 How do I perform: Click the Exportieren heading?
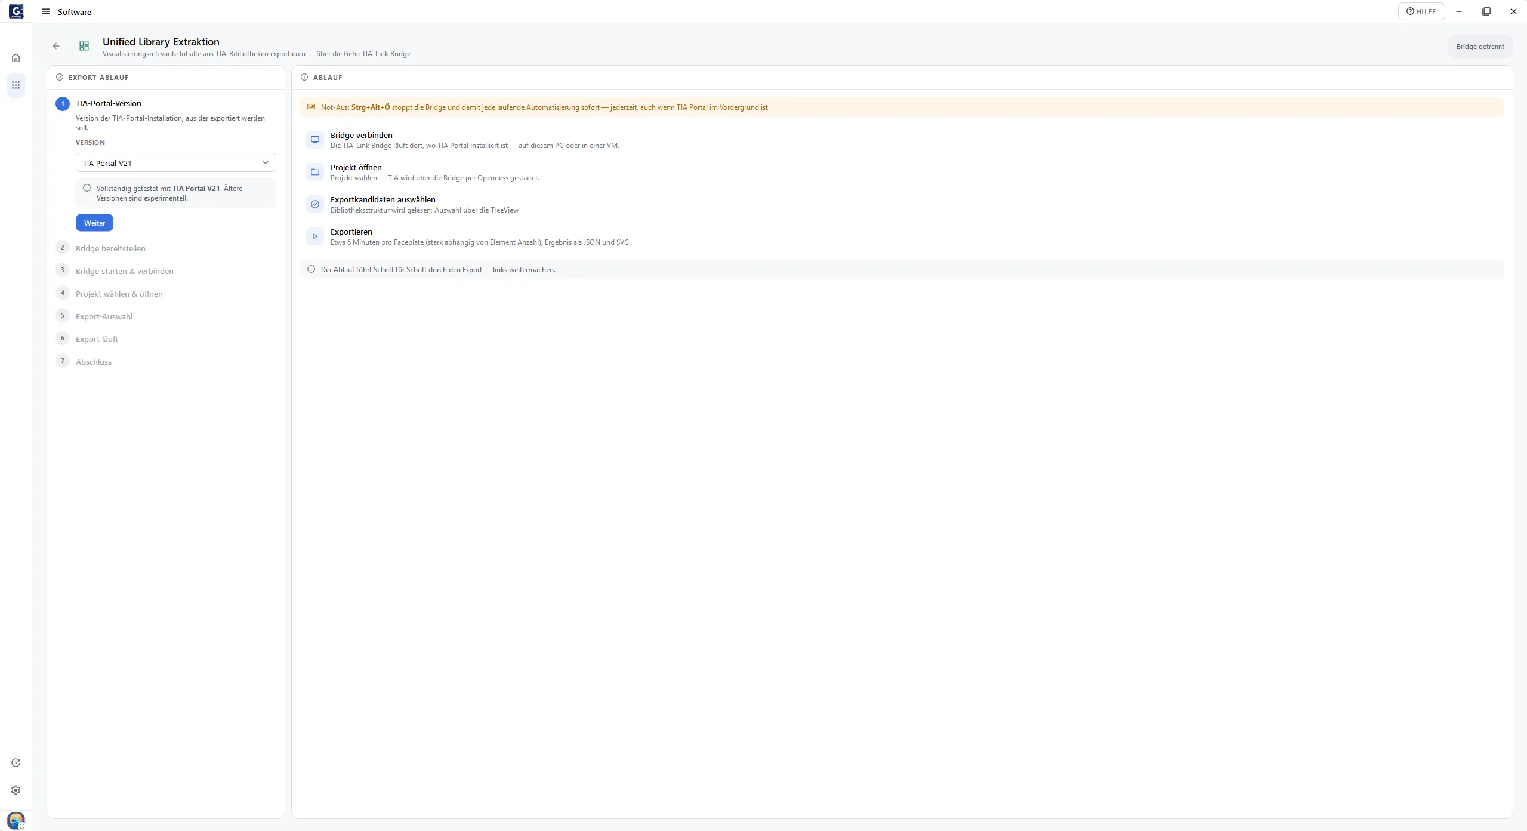(x=351, y=232)
